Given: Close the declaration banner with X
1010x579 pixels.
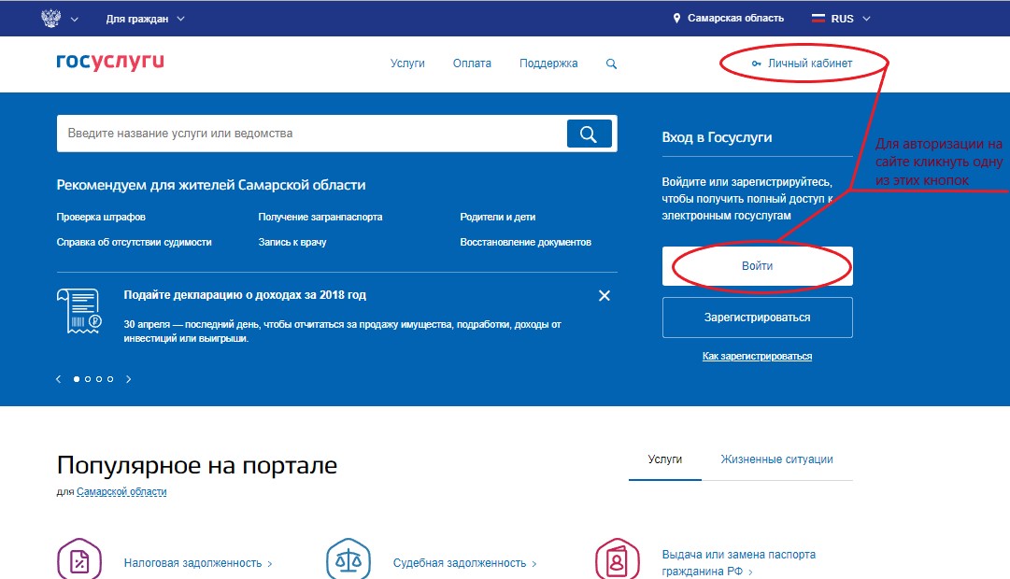Looking at the screenshot, I should point(605,296).
